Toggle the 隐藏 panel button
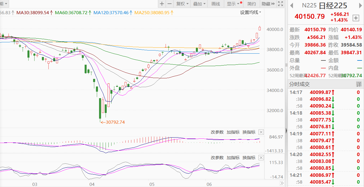 268,4
